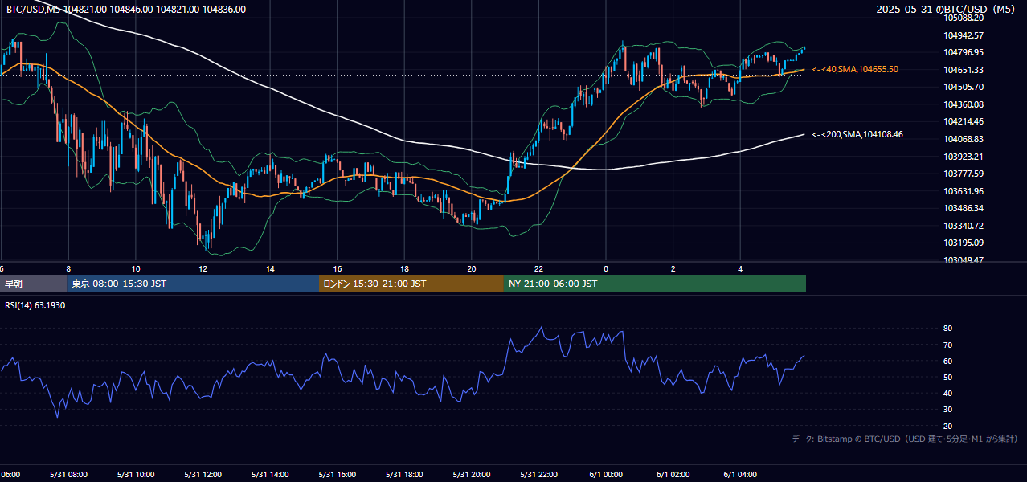Click the データ: Bitstamp source note
Screen dimensions: 1027x482
point(905,439)
